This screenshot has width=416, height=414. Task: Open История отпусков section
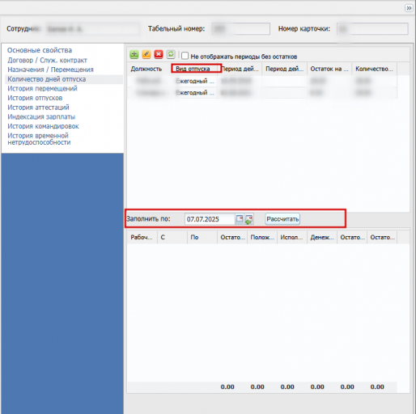coord(35,98)
